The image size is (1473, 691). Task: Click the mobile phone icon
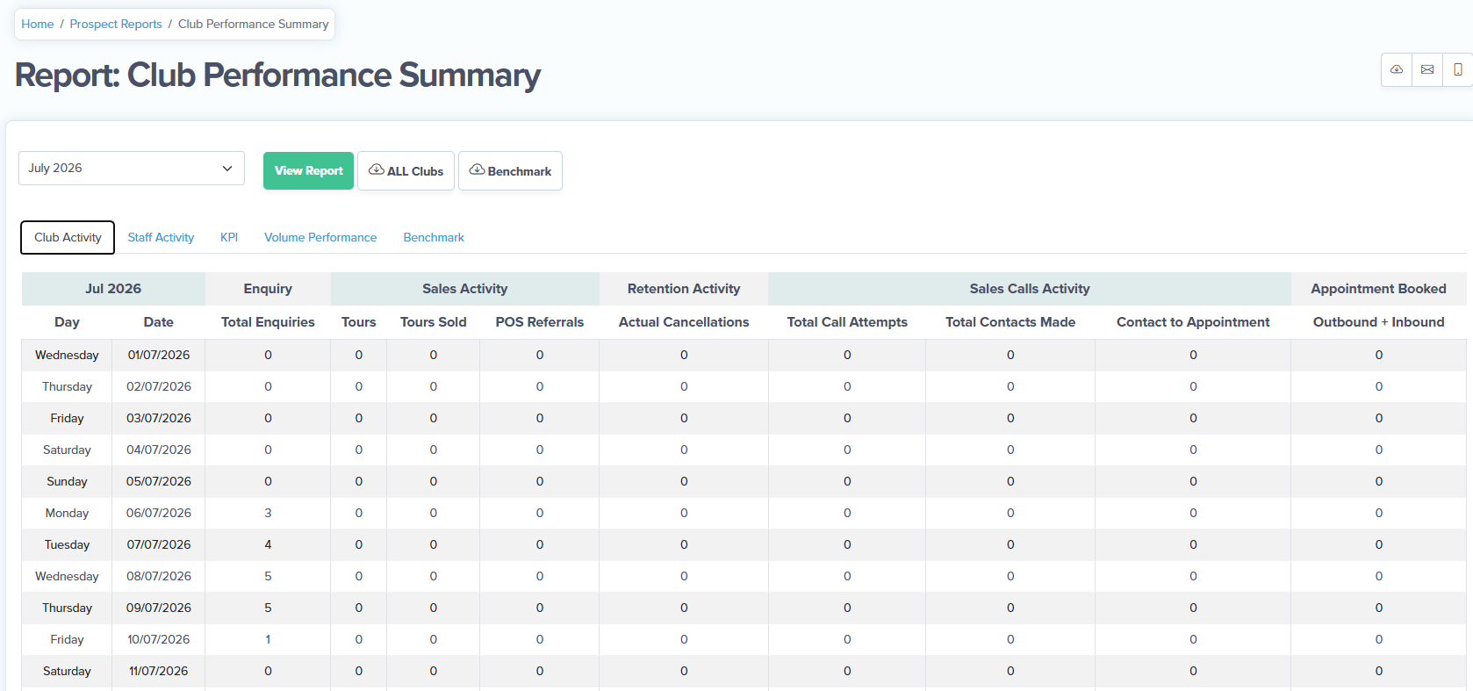pos(1457,69)
